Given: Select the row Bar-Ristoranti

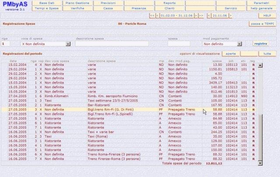Looking at the screenshot, I should click(129, 105).
